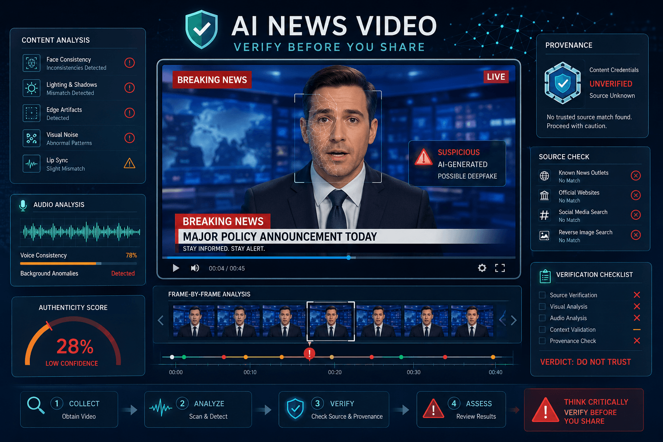
Task: Mute the video with speaker icon
Action: coord(195,268)
